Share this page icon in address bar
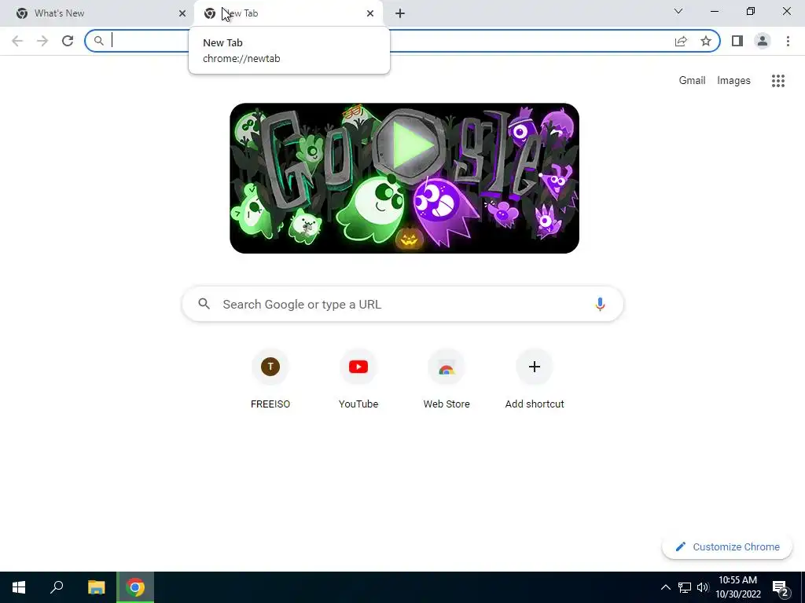805x603 pixels. coord(681,41)
